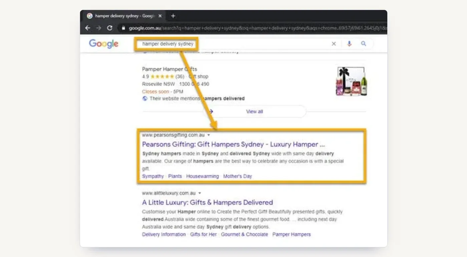467x257 pixels.
Task: Expand dropdown arrow next to pearsonsgifting.com.au
Action: [x=209, y=135]
